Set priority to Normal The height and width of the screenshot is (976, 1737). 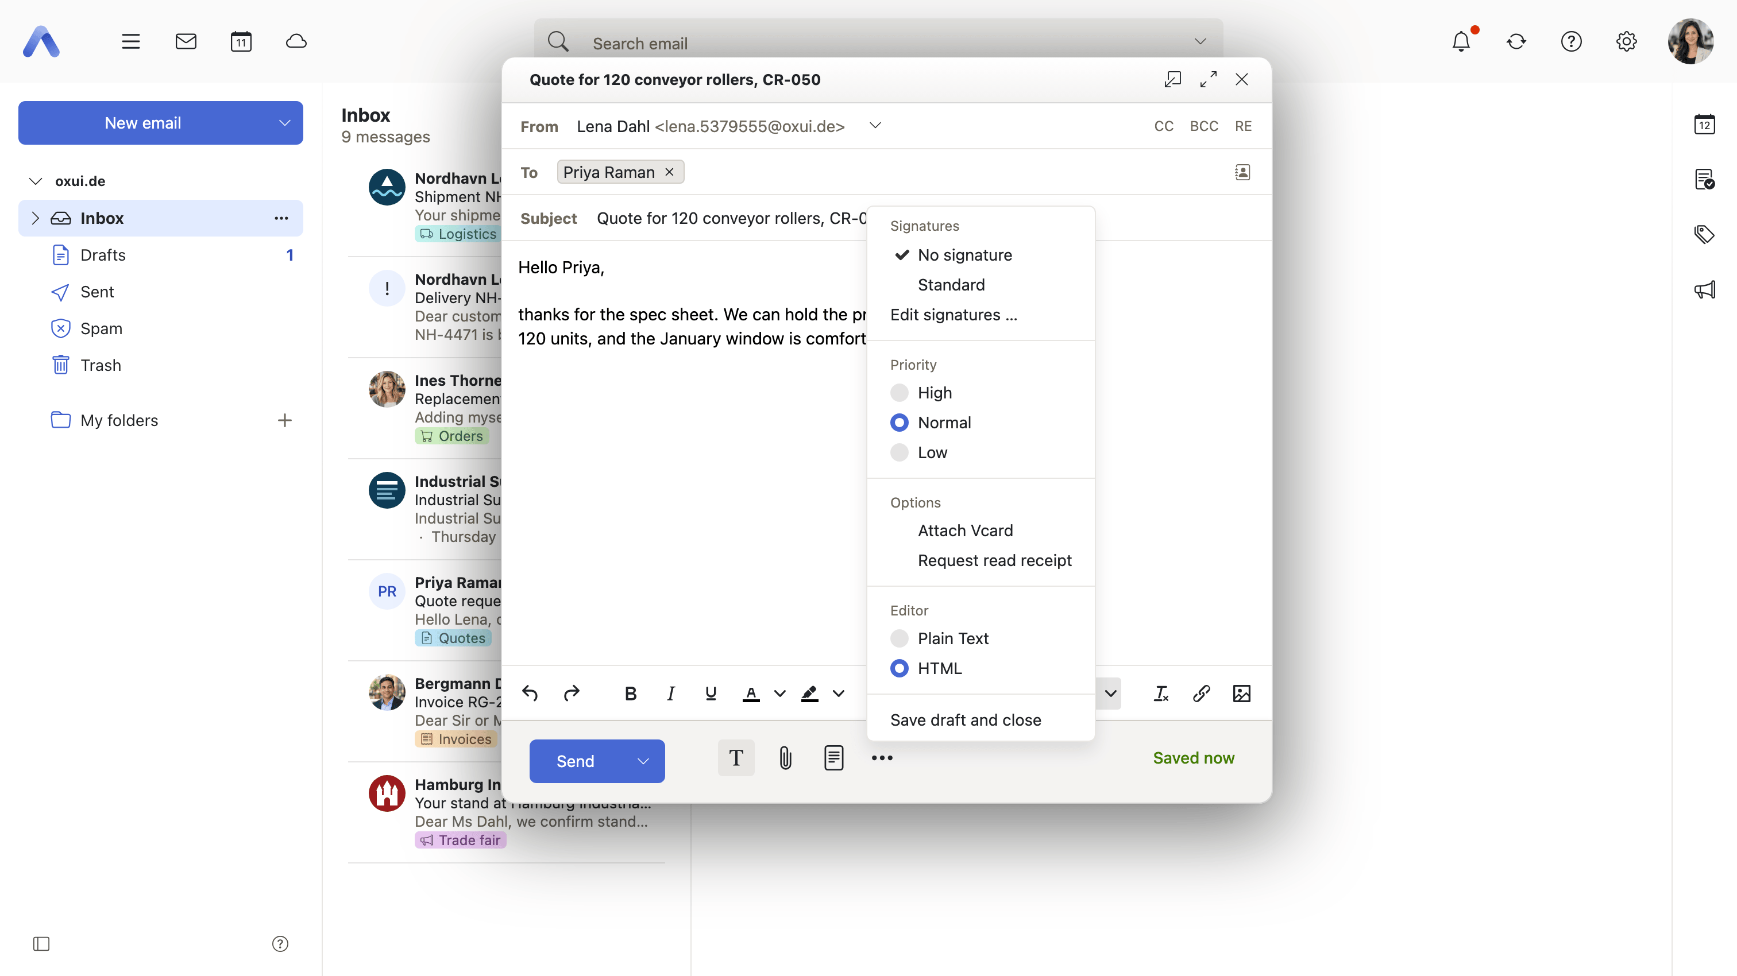coord(931,423)
